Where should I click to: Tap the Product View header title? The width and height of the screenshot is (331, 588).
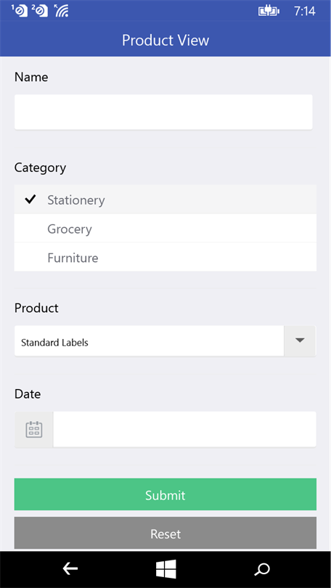pyautogui.click(x=165, y=40)
